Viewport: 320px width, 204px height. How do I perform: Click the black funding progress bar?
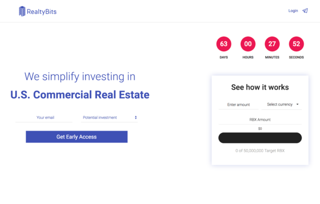coord(260,138)
